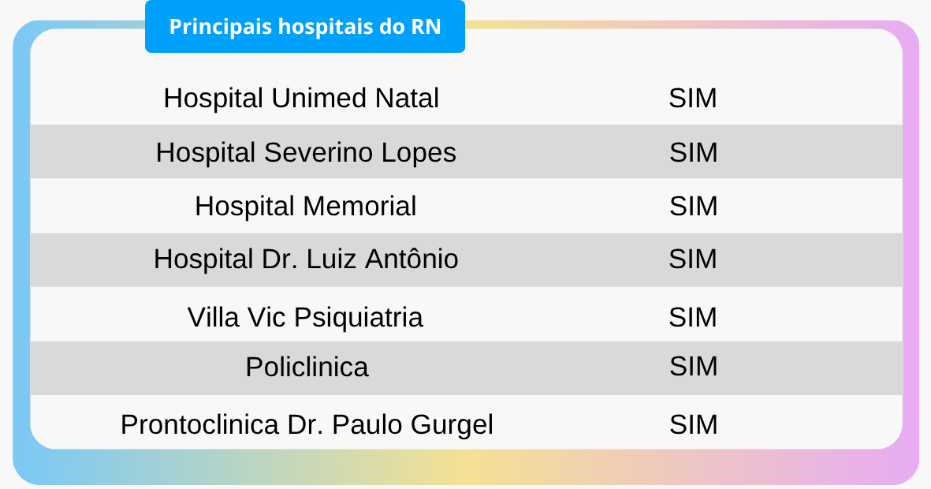Select Hospital Severino Lopes name
This screenshot has height=489, width=931.
tap(306, 152)
